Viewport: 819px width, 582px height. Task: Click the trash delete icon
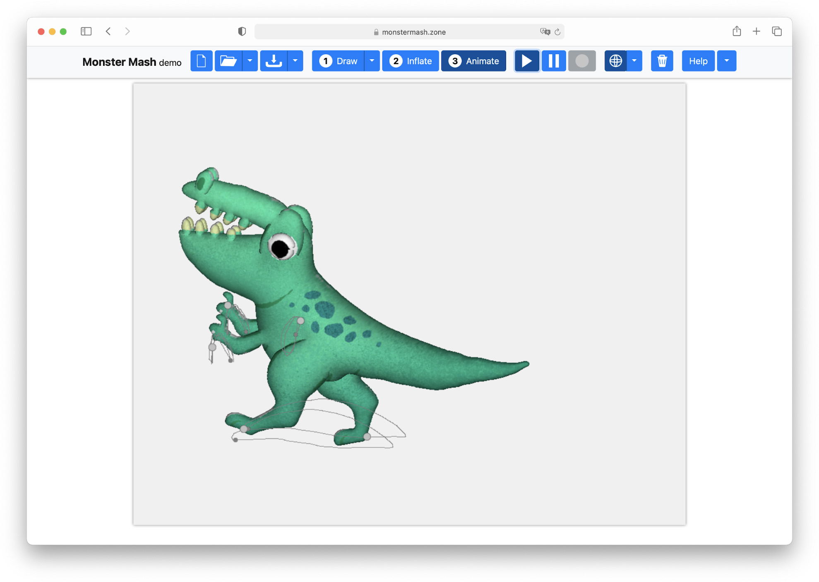point(662,61)
